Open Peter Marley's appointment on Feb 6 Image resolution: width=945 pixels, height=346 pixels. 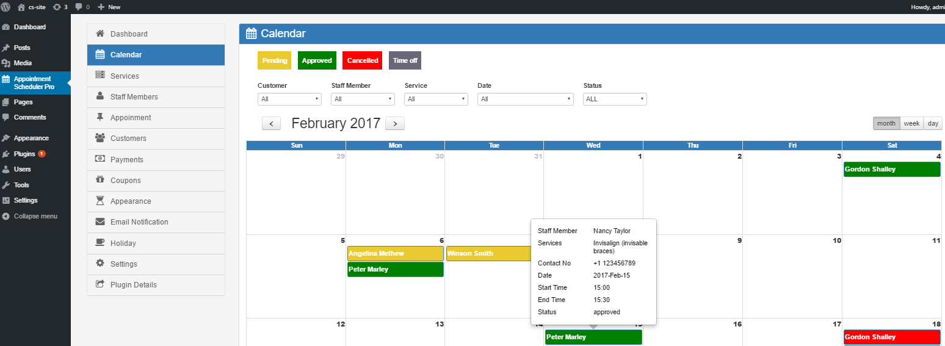tap(396, 269)
